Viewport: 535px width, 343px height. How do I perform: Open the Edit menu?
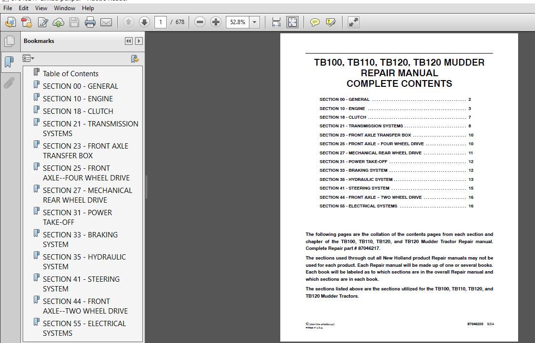[x=24, y=8]
